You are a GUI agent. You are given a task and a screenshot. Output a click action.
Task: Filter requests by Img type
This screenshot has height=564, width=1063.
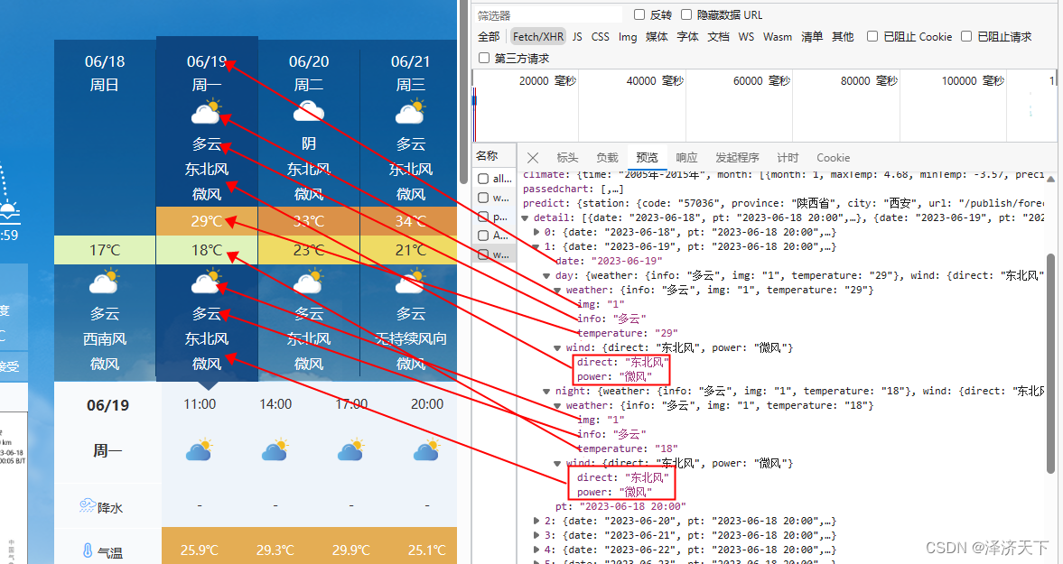pyautogui.click(x=628, y=37)
